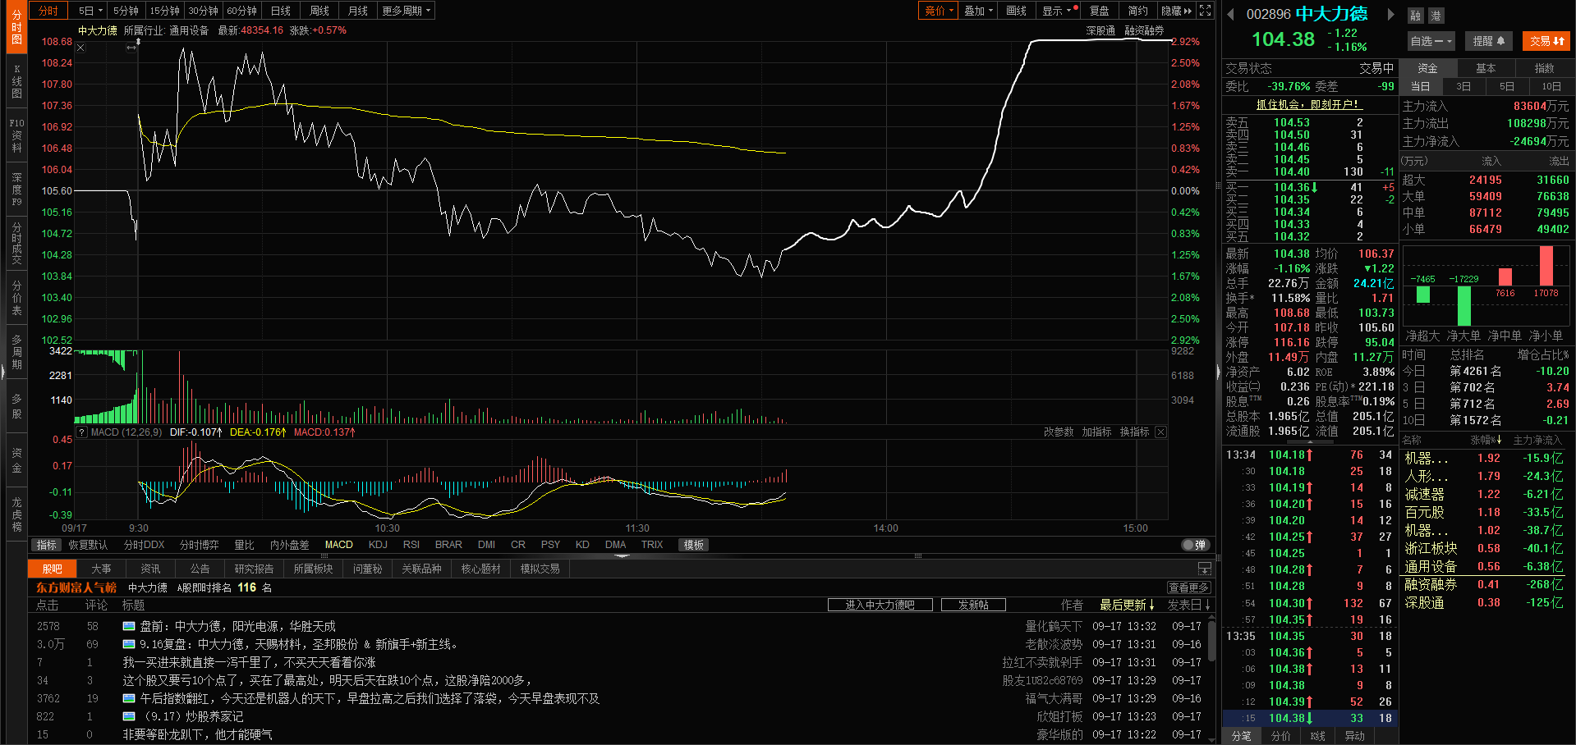
Task: Click 进入中大力德吧 button
Action: tap(880, 605)
